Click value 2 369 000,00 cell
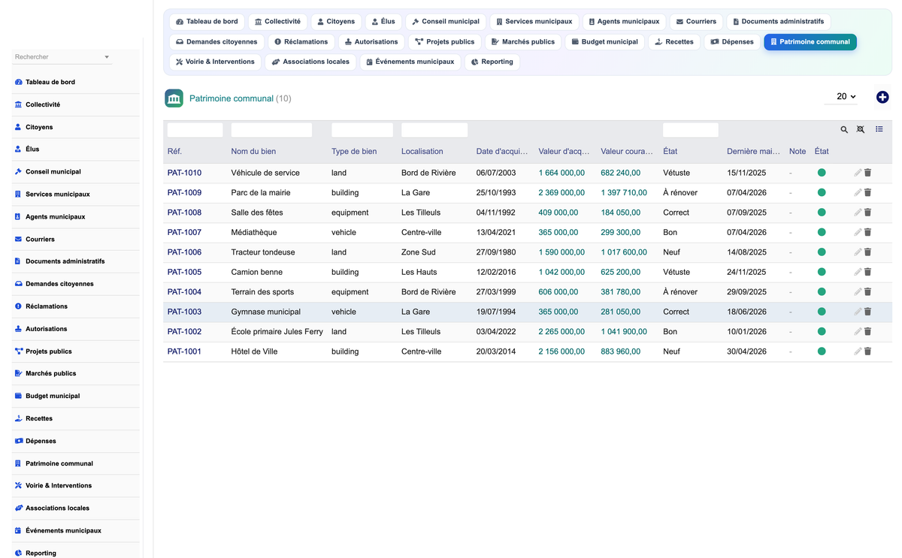This screenshot has height=558, width=902. [561, 192]
